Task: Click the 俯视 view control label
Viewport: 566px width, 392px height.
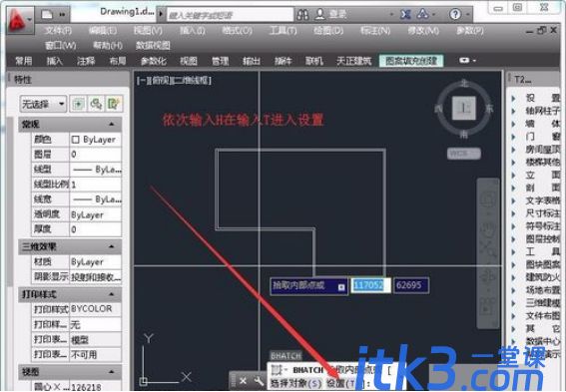Action: click(x=161, y=80)
